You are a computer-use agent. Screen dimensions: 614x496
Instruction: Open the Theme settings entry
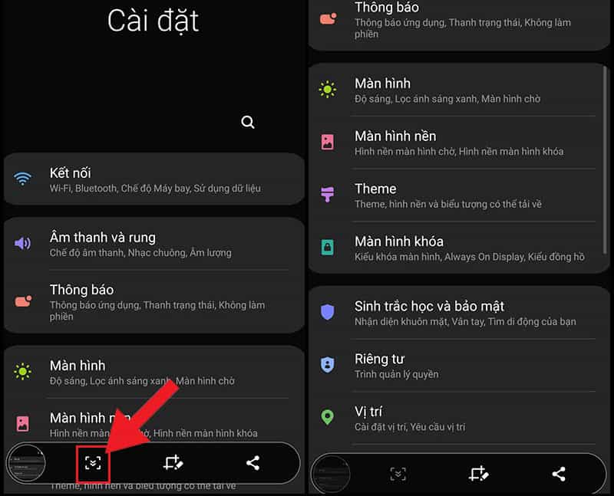[459, 195]
